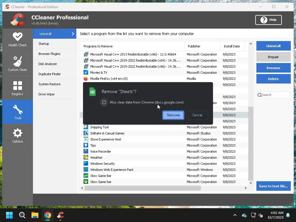Click the vertical scrollbar thumb
This screenshot has height=222, width=296.
click(x=251, y=143)
